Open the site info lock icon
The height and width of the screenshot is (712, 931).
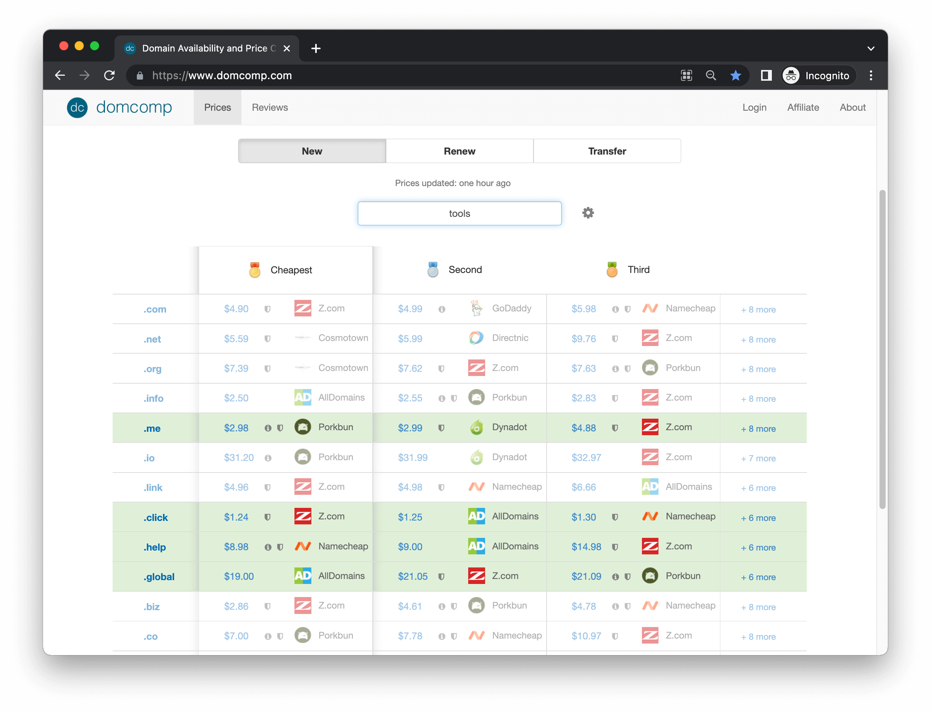[x=140, y=75]
